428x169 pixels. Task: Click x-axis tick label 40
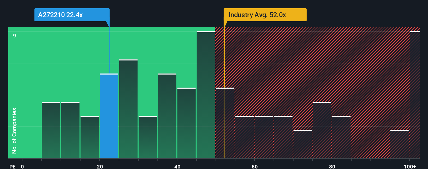[x=177, y=166]
